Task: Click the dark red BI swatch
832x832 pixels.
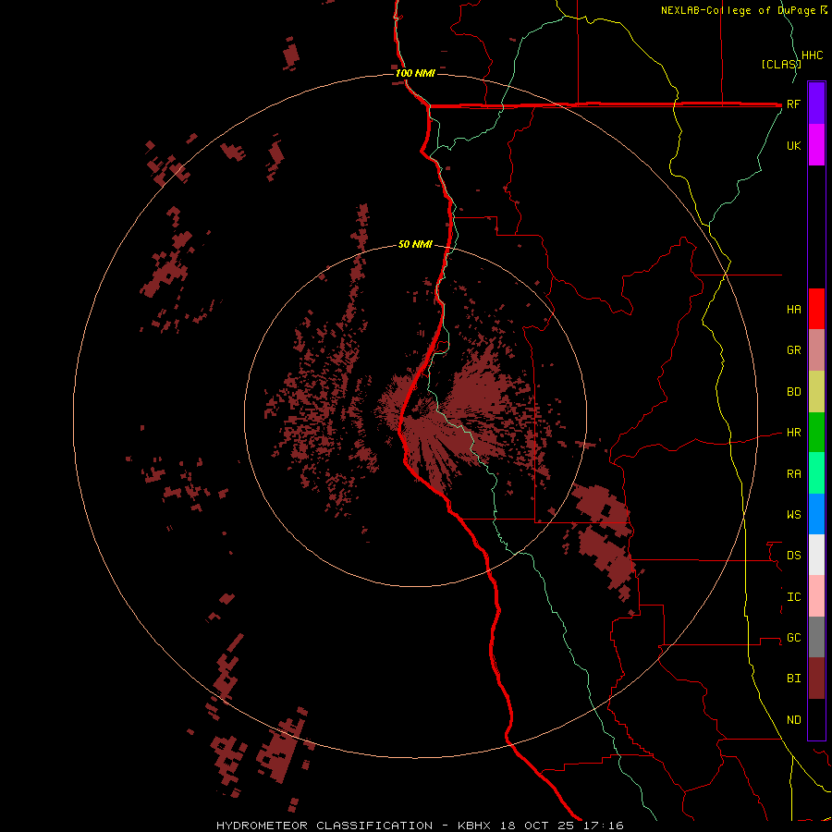Action: coord(816,679)
